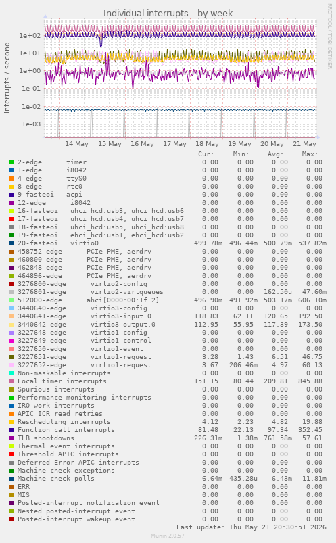Click the 18 May label on the time axis
Image resolution: width=336 pixels, height=543 pixels.
point(207,144)
